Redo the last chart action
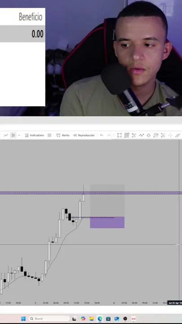182x324 pixels. [x=109, y=135]
